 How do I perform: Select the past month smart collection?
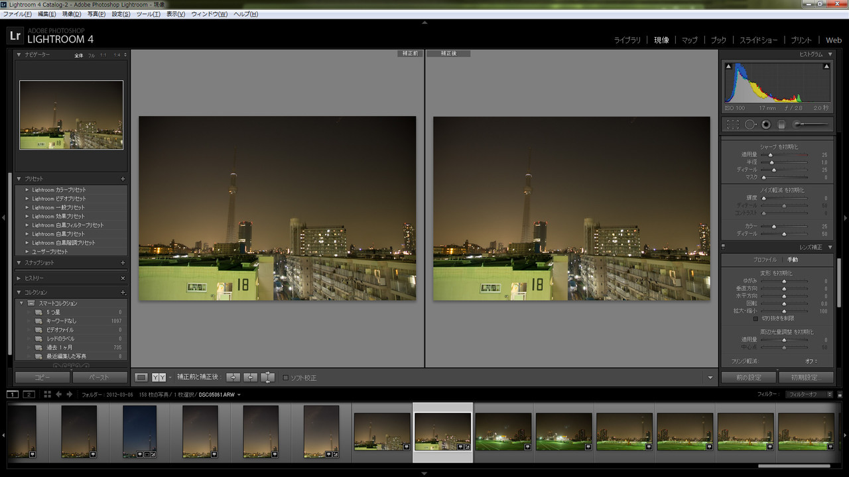(60, 347)
